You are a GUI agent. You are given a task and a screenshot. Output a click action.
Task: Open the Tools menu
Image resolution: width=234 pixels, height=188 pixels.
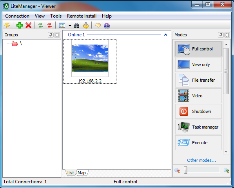[x=56, y=16]
